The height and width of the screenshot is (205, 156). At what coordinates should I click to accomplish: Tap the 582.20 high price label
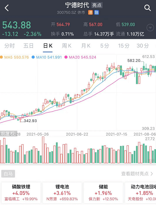135,61
